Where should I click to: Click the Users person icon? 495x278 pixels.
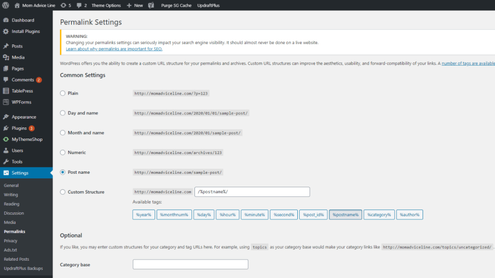click(6, 151)
